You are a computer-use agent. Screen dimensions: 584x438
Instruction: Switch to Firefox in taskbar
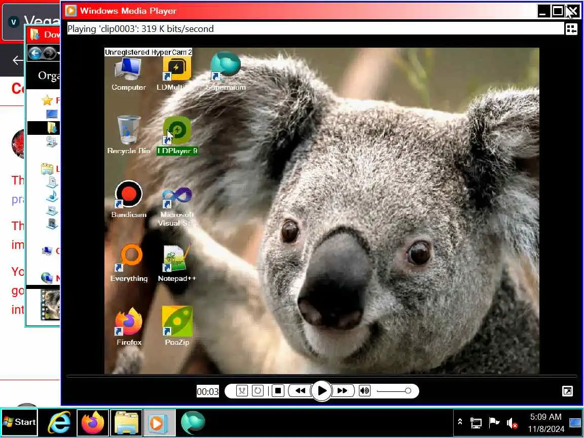pyautogui.click(x=92, y=422)
